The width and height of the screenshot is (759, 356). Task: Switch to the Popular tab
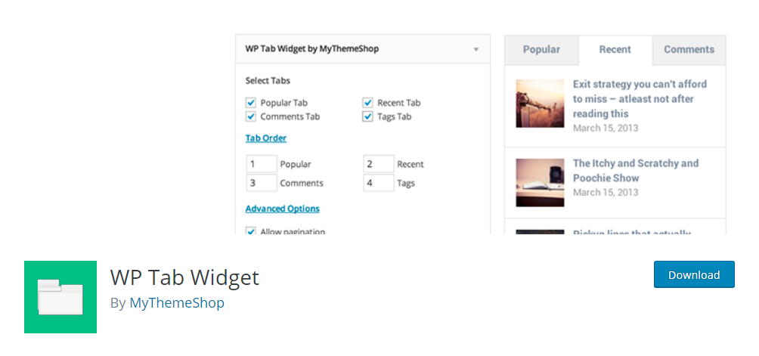pos(542,50)
